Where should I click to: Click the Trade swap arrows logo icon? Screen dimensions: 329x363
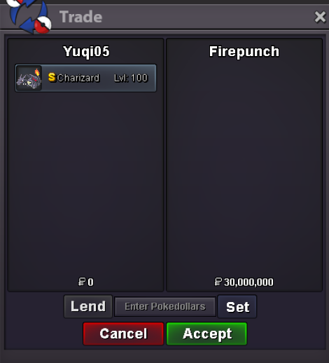coord(29,16)
